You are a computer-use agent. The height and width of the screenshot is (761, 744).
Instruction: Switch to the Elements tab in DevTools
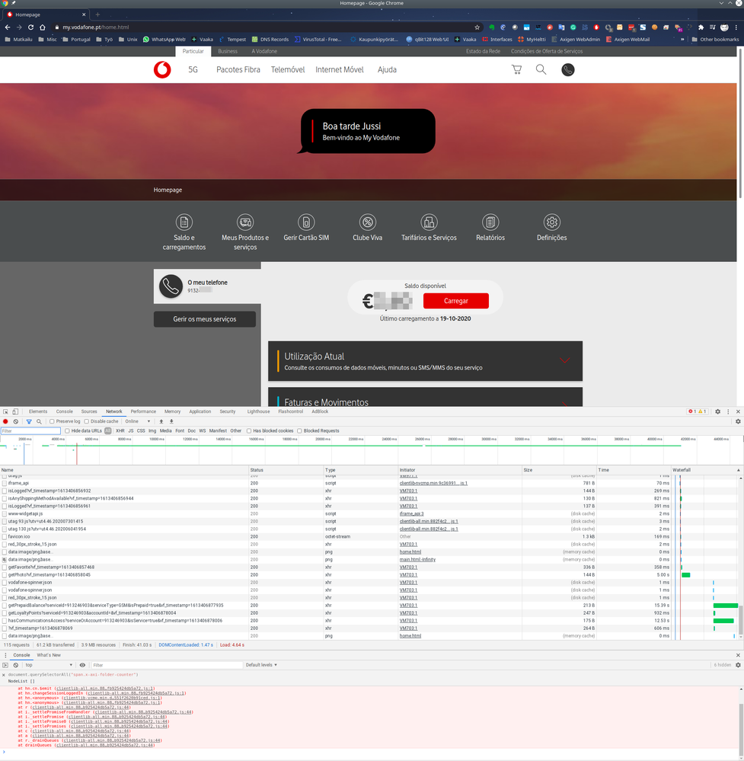37,411
